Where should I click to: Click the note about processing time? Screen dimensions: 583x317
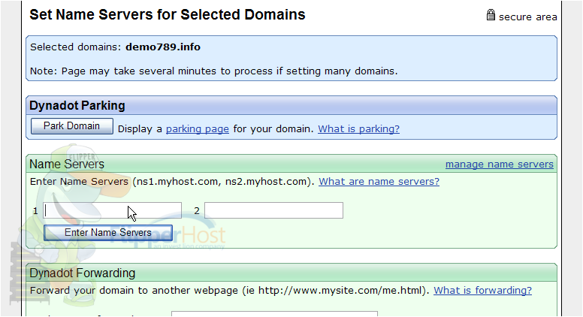coord(214,71)
